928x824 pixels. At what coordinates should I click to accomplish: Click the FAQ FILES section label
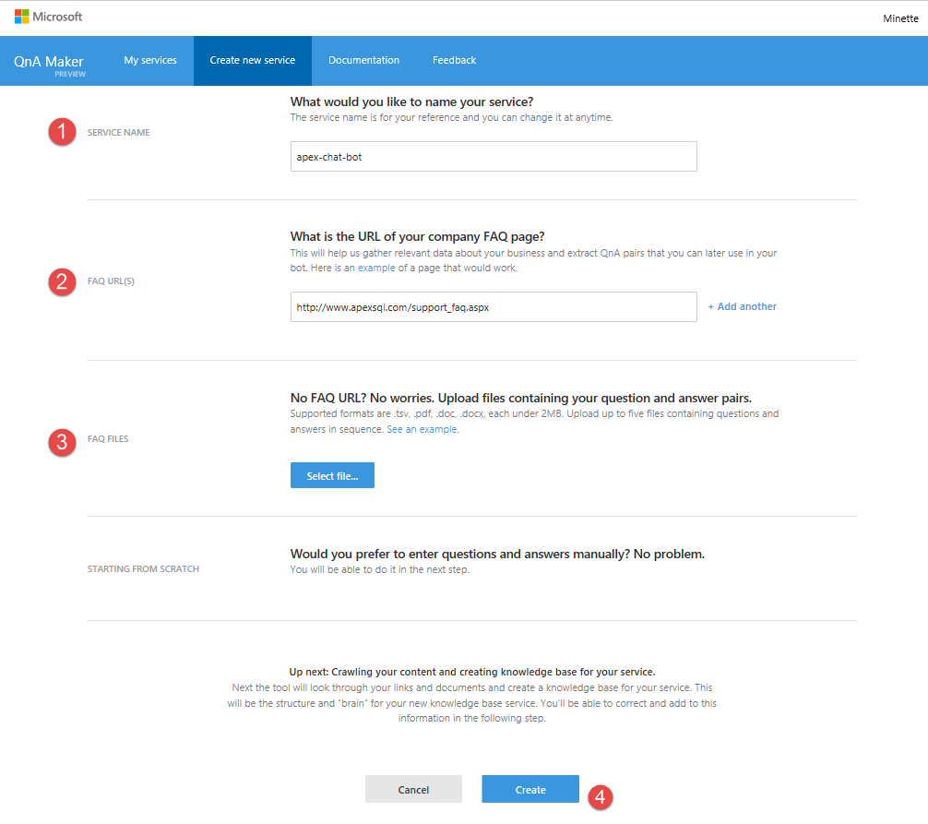[x=108, y=438]
